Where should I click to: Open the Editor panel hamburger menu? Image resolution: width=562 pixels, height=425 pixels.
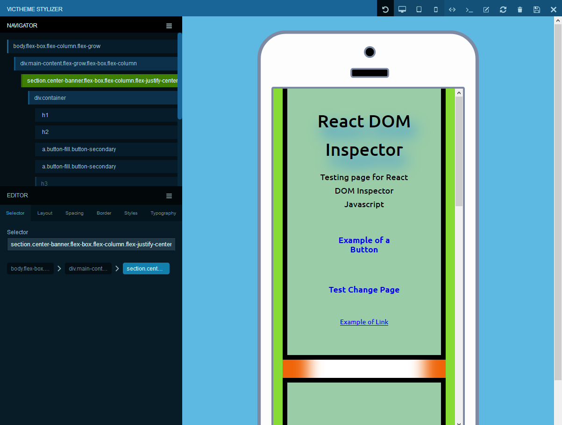169,196
